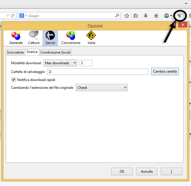This screenshot has width=191, height=186.
Task: Select the Scarica tab
Action: (x=32, y=52)
